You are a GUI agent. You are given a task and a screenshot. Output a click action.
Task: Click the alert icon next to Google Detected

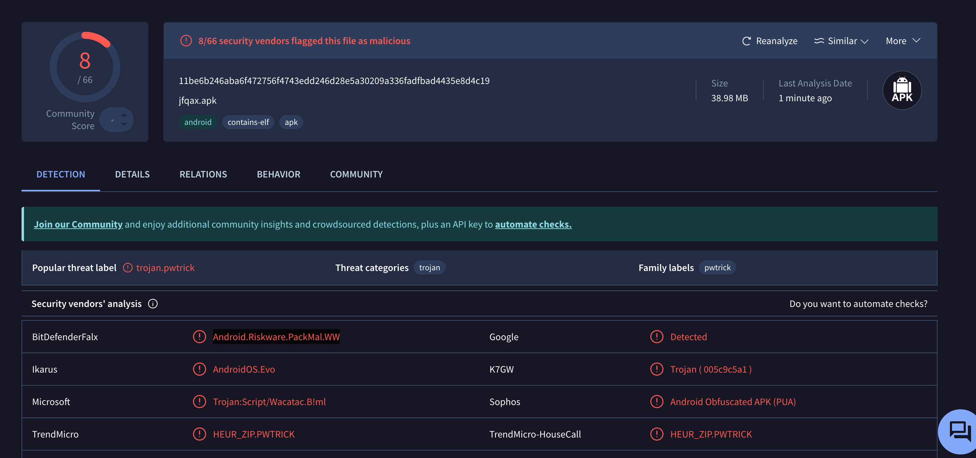click(x=657, y=337)
